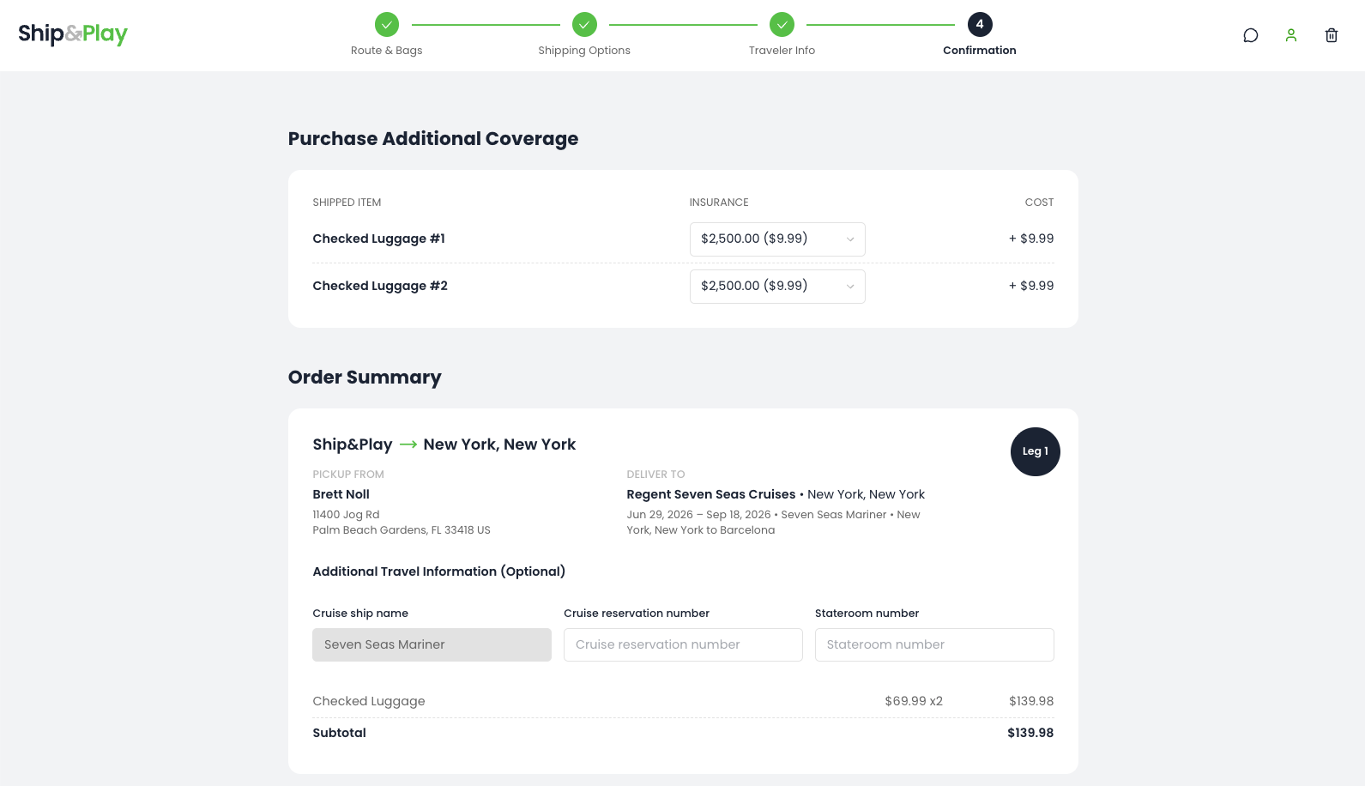Viewport: 1365px width, 786px height.
Task: Click the Traveler Info step checkmark
Action: click(x=782, y=25)
